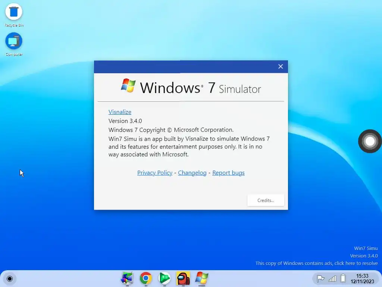
Task: Open the clock showing 15:33
Action: (362, 278)
